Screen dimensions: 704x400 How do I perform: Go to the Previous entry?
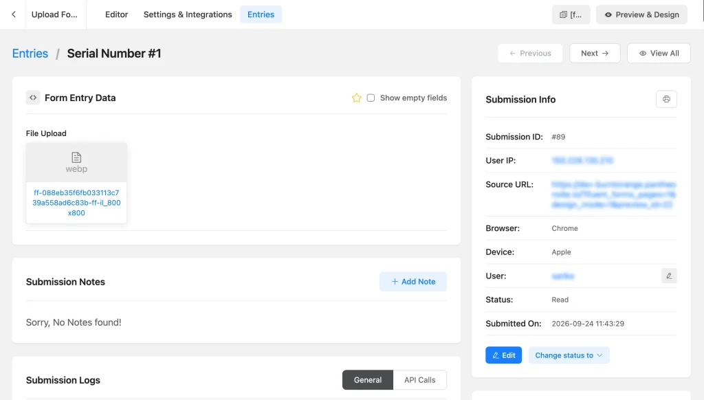(530, 53)
